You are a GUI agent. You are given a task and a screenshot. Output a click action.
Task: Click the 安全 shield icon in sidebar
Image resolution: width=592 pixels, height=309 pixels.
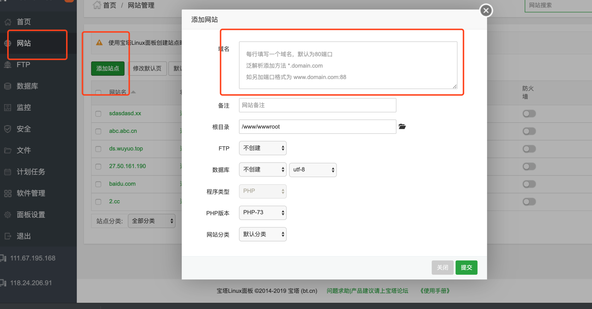coord(8,129)
